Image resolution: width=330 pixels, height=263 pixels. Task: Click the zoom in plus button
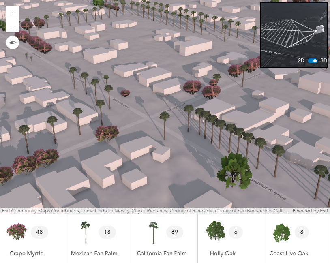pyautogui.click(x=13, y=13)
